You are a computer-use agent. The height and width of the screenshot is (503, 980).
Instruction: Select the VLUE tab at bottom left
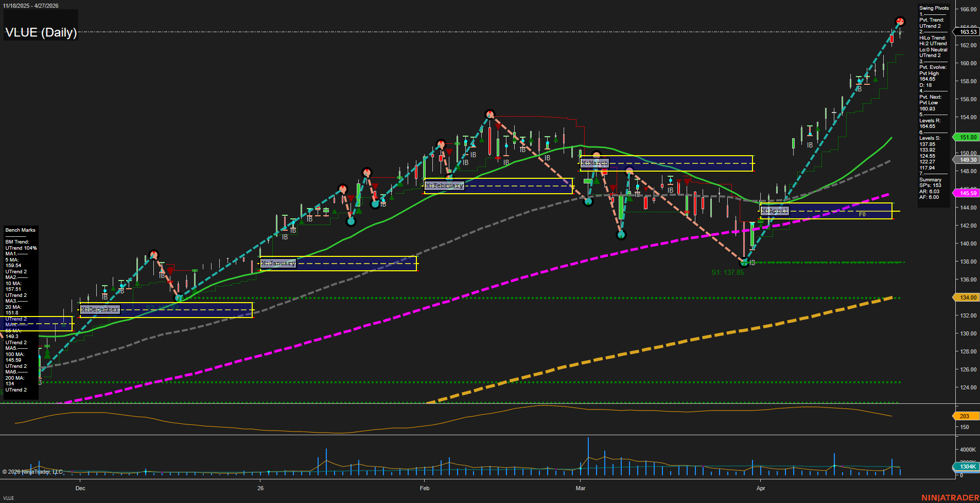9,498
